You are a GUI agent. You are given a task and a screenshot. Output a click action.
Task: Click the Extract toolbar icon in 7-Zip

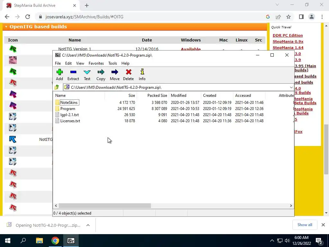pyautogui.click(x=73, y=75)
